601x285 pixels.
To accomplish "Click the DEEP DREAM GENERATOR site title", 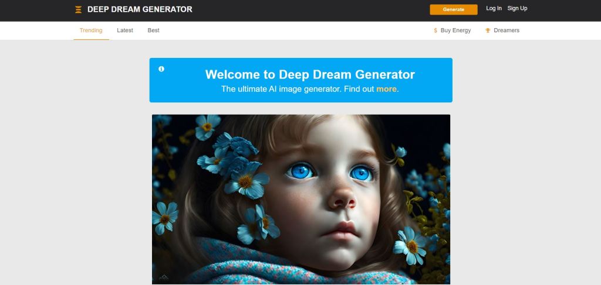I will coord(140,9).
